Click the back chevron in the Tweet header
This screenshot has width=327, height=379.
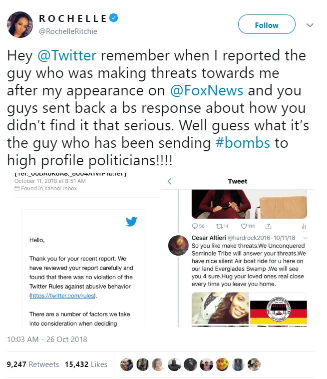[170, 181]
